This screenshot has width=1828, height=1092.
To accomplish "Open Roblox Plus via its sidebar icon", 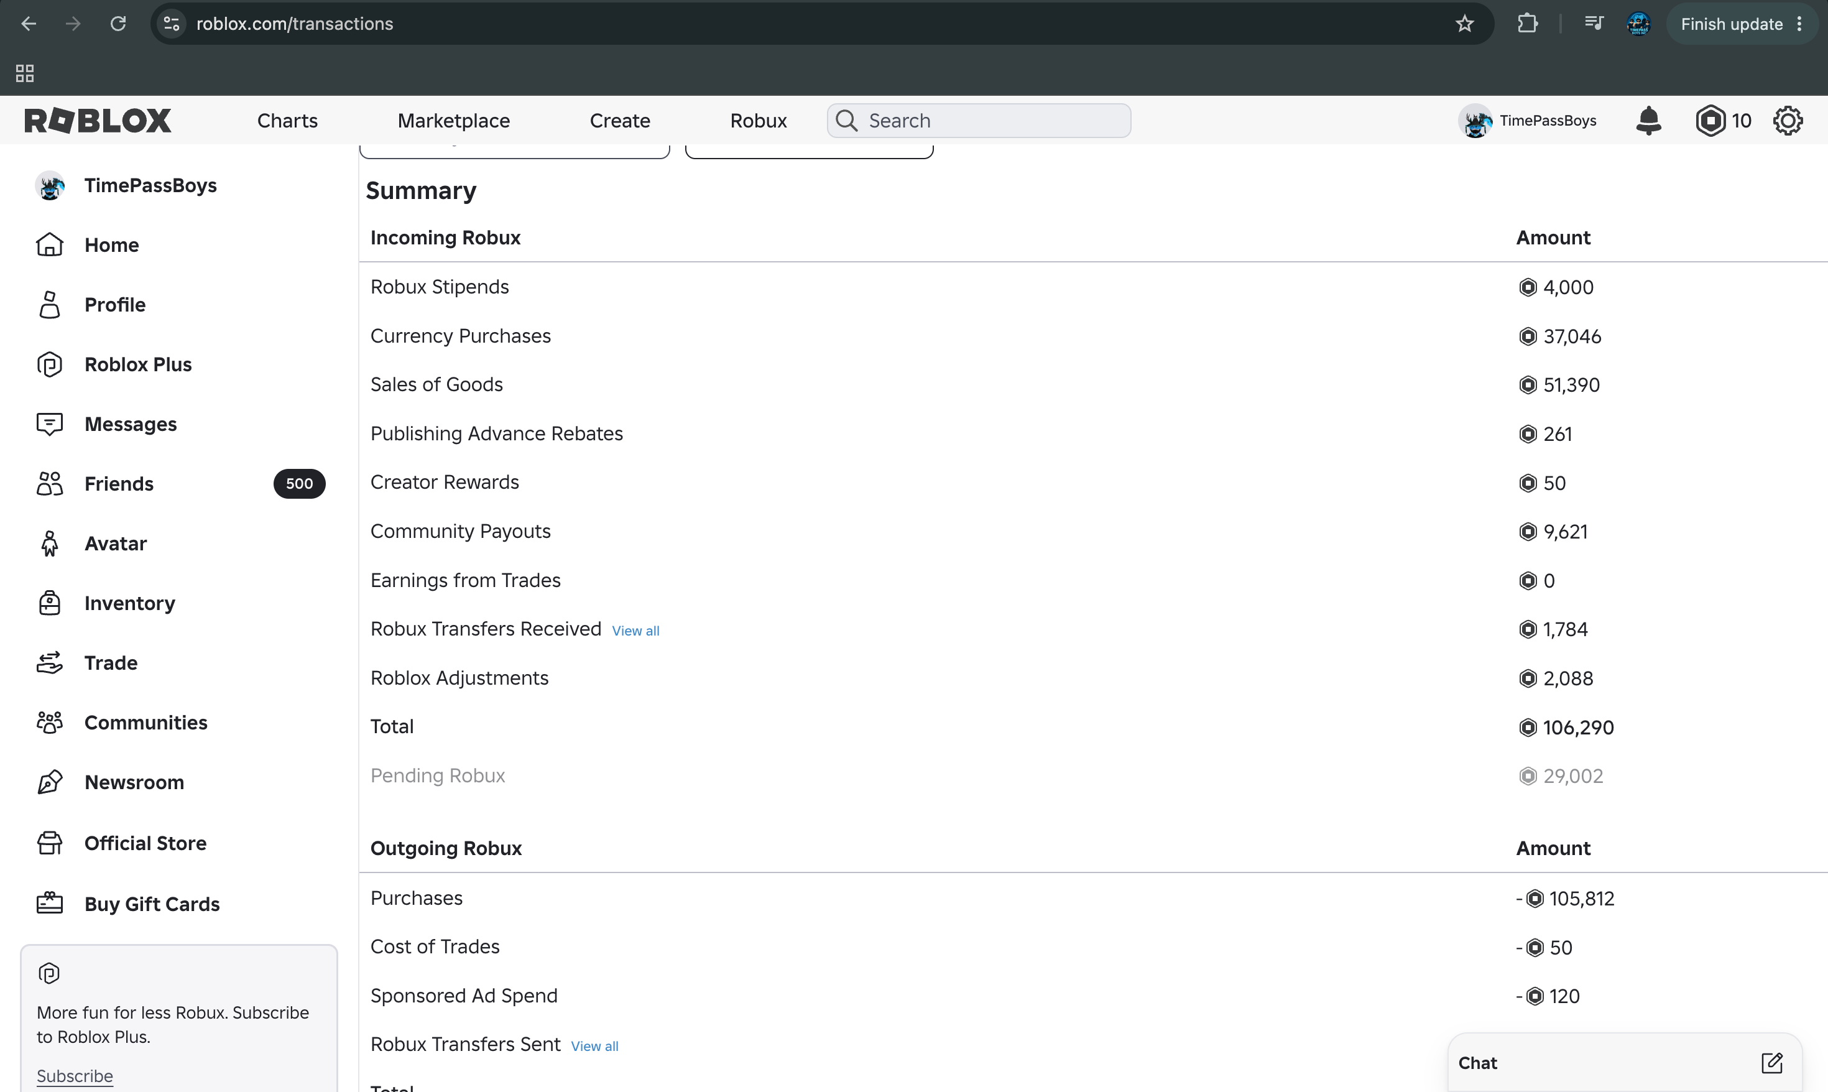I will point(50,364).
